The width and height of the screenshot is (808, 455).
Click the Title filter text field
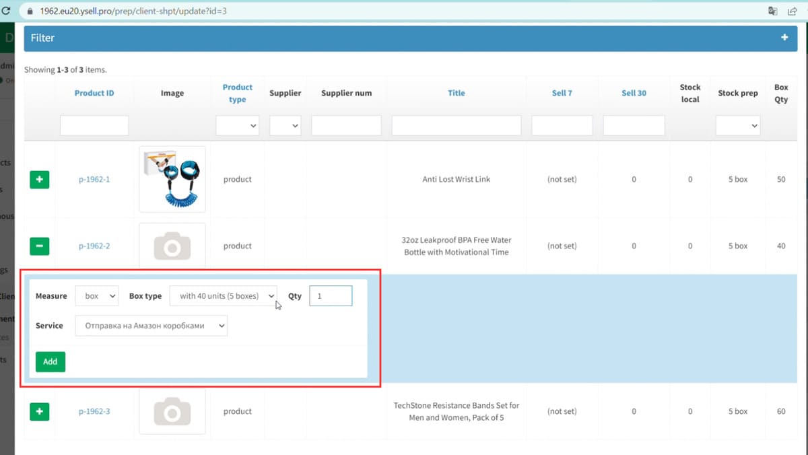[x=456, y=125]
